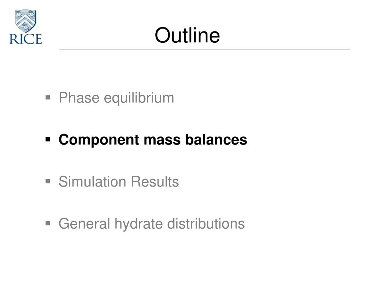
Task: Click the Outline slide title
Action: (187, 35)
